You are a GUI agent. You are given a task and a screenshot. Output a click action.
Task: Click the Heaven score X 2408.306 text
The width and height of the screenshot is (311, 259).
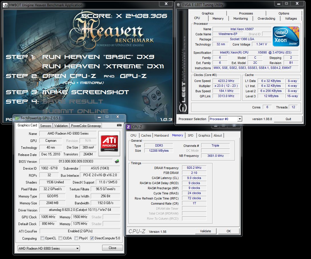tap(124, 16)
